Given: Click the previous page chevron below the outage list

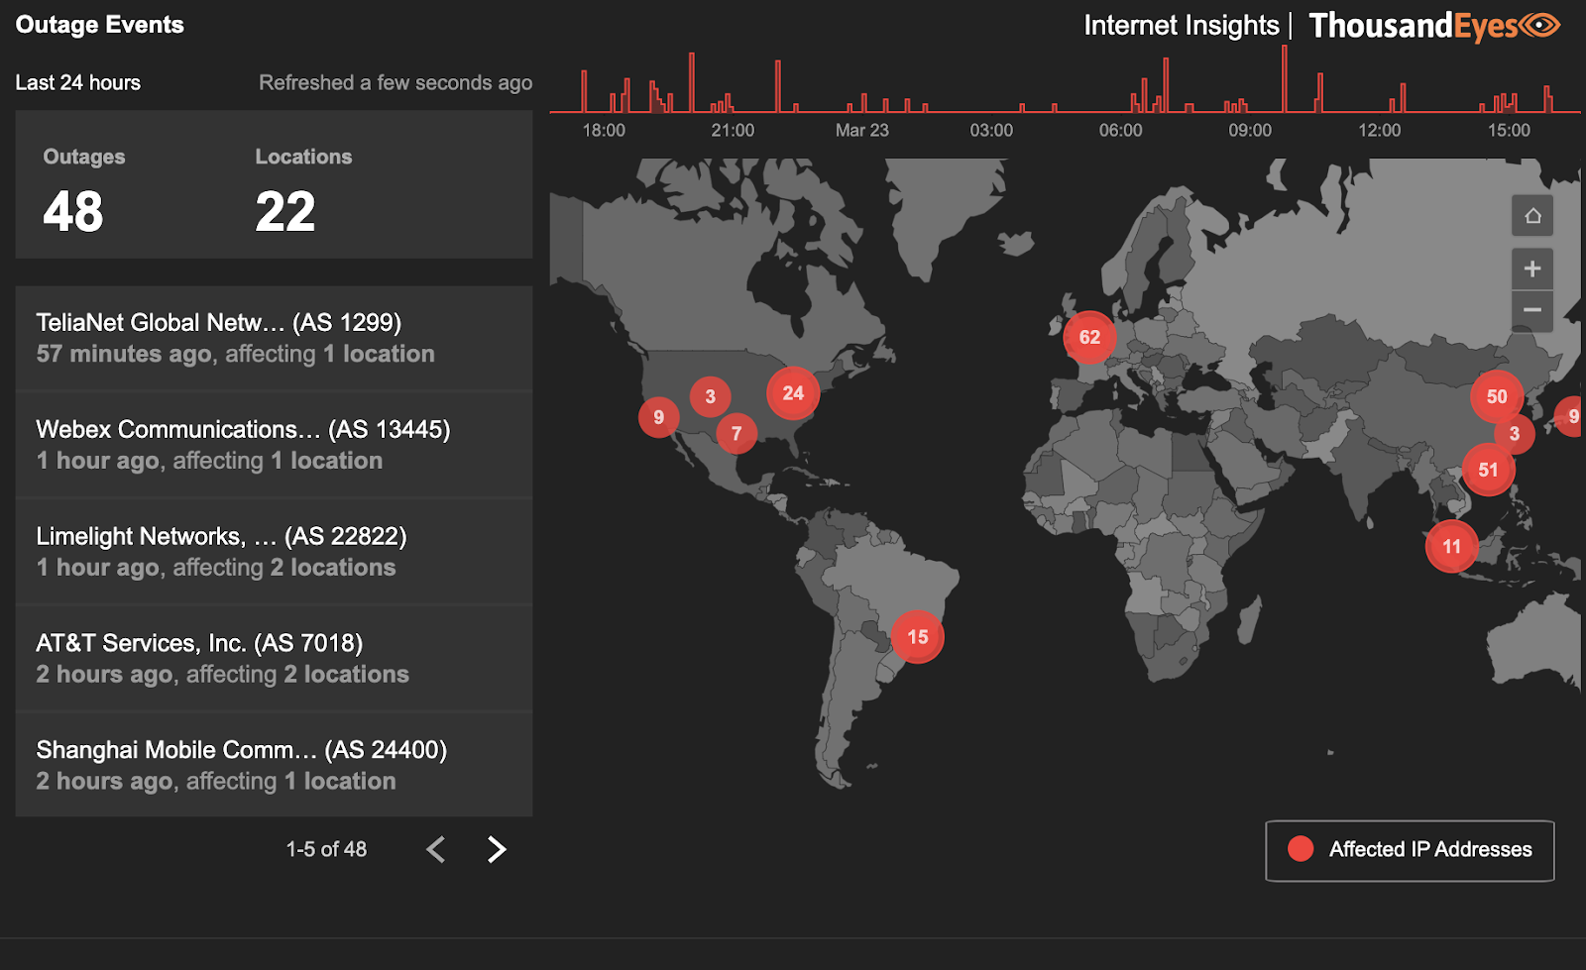Looking at the screenshot, I should coord(435,849).
